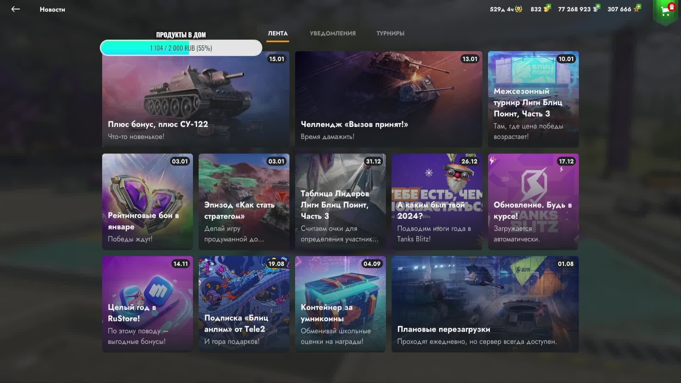The image size is (681, 383).
Task: Open Обновление. Будь в курсе! card
Action: tap(533, 202)
